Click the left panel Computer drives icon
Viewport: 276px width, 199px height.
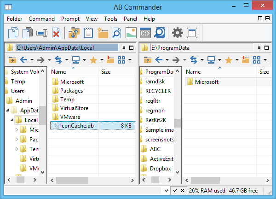pyautogui.click(x=76, y=60)
